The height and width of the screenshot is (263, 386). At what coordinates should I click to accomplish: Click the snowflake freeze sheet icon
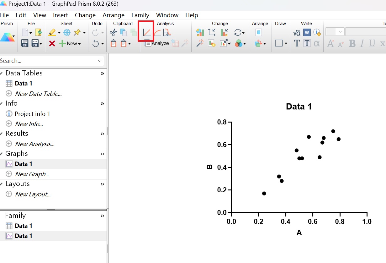click(67, 32)
